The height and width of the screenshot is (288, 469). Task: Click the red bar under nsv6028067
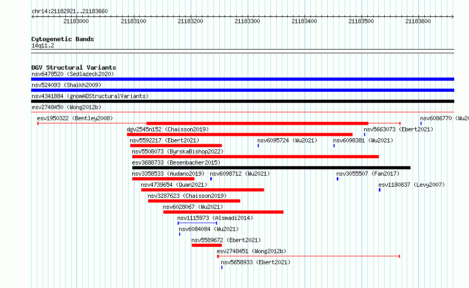[223, 212]
